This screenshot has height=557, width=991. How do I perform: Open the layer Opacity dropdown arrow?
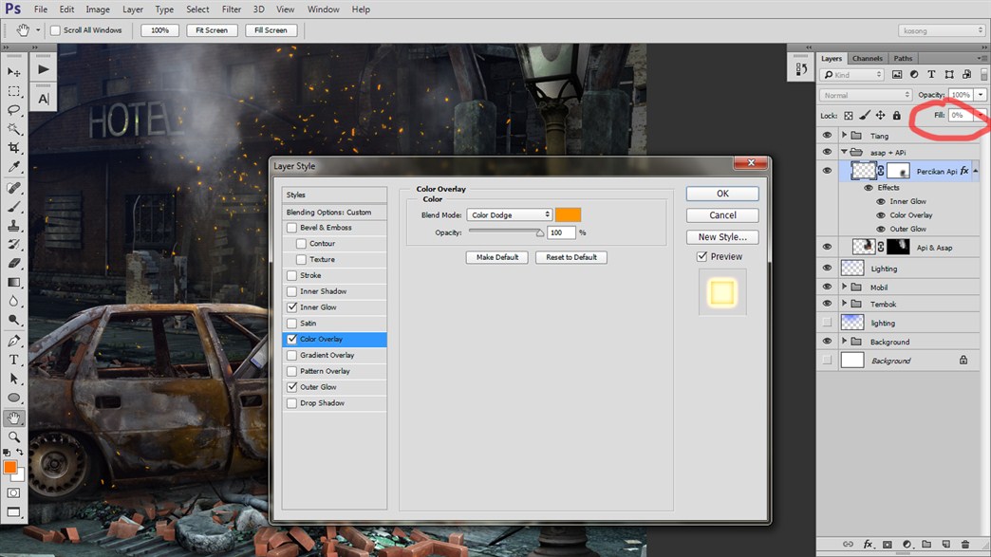pos(981,95)
